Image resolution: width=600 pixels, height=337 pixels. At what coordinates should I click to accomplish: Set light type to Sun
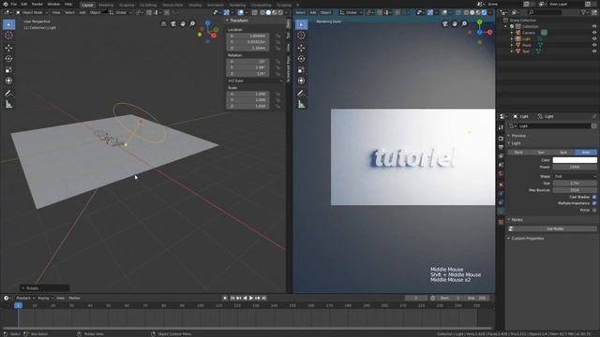coord(541,153)
